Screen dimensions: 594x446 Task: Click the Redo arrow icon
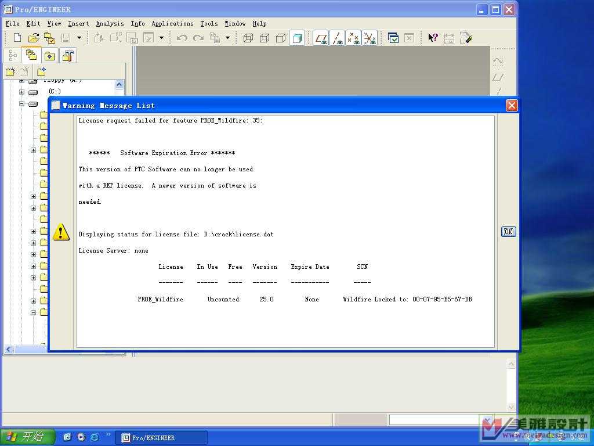(198, 38)
